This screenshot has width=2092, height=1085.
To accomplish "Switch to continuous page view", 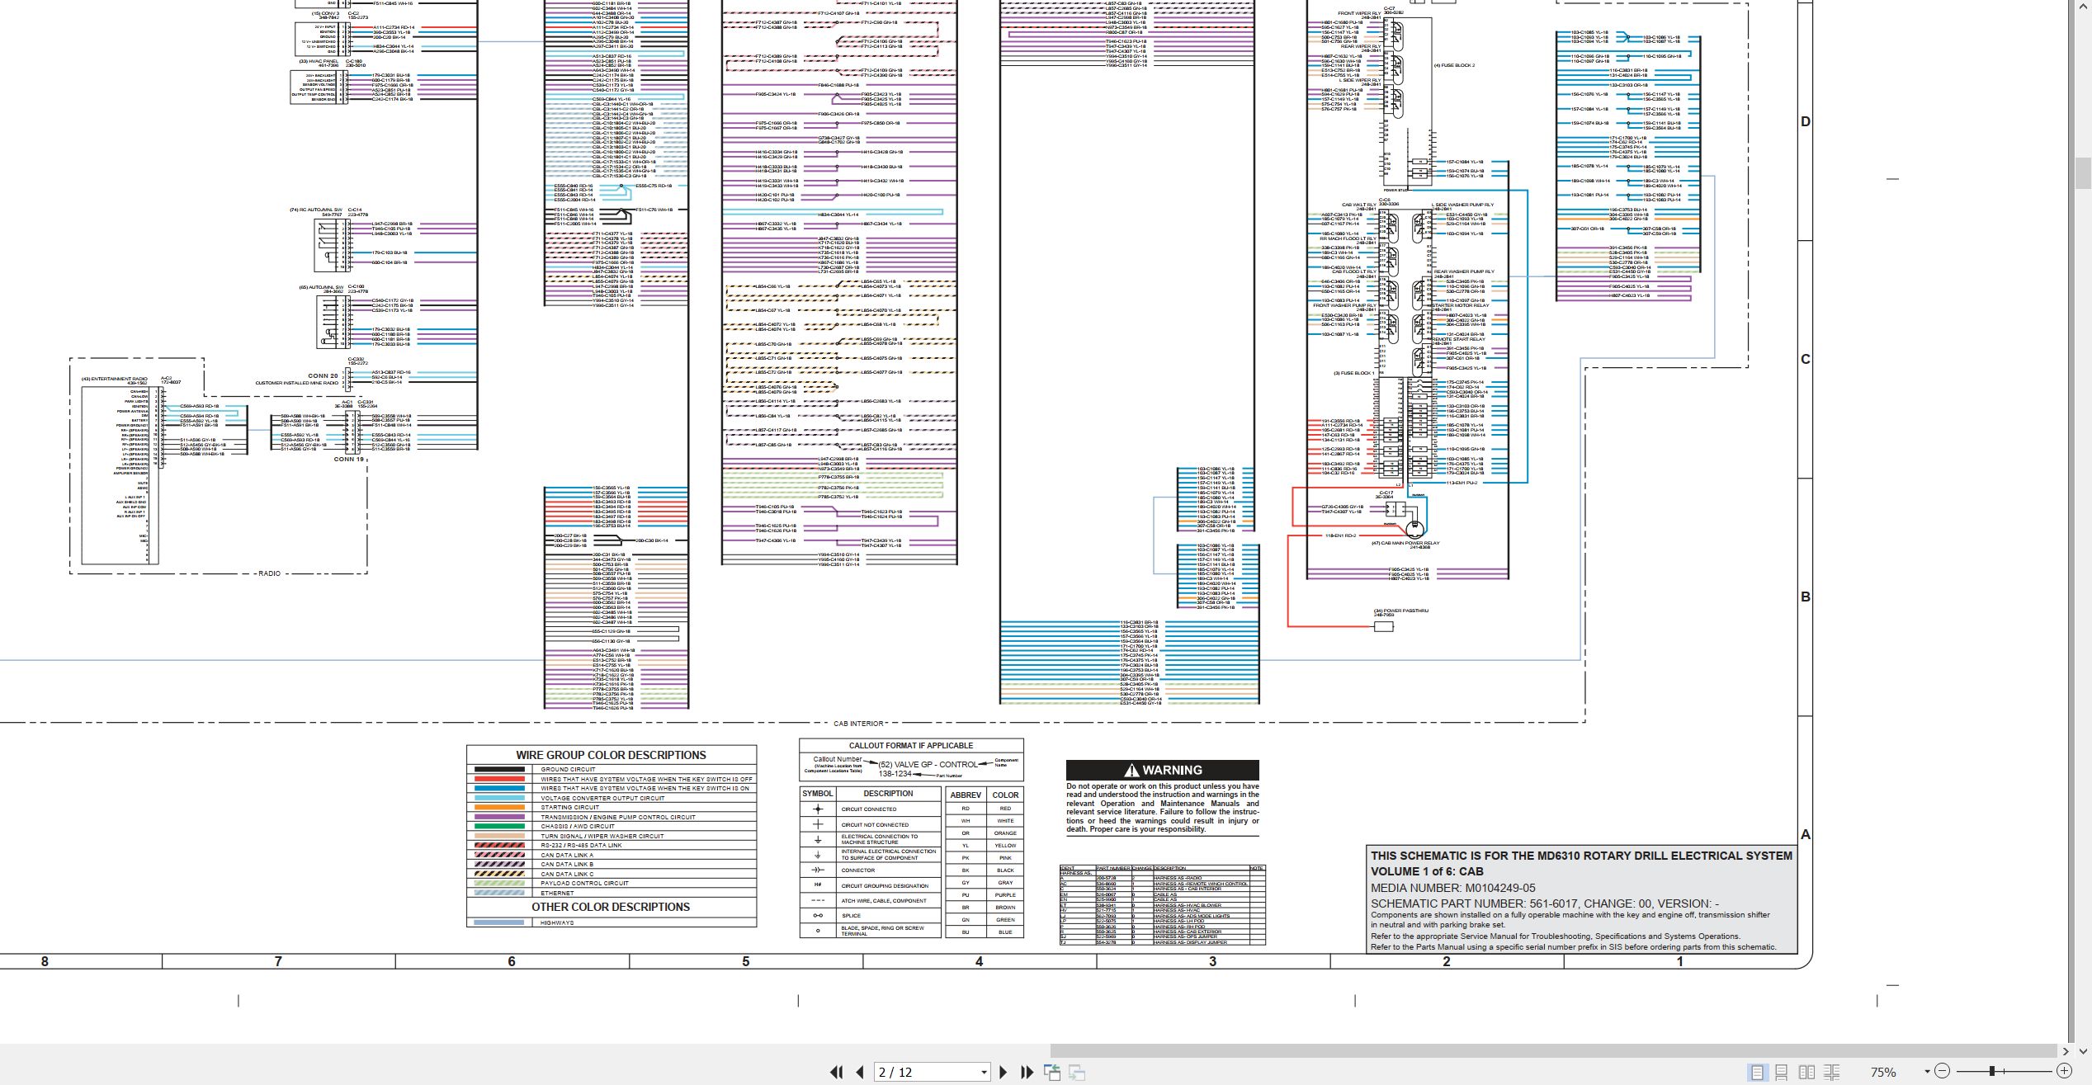I will tap(1782, 1072).
